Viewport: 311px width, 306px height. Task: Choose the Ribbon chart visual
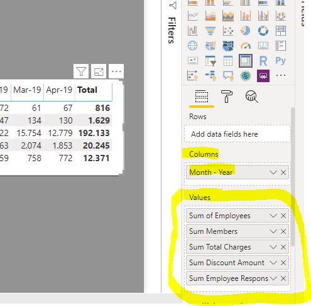click(281, 16)
